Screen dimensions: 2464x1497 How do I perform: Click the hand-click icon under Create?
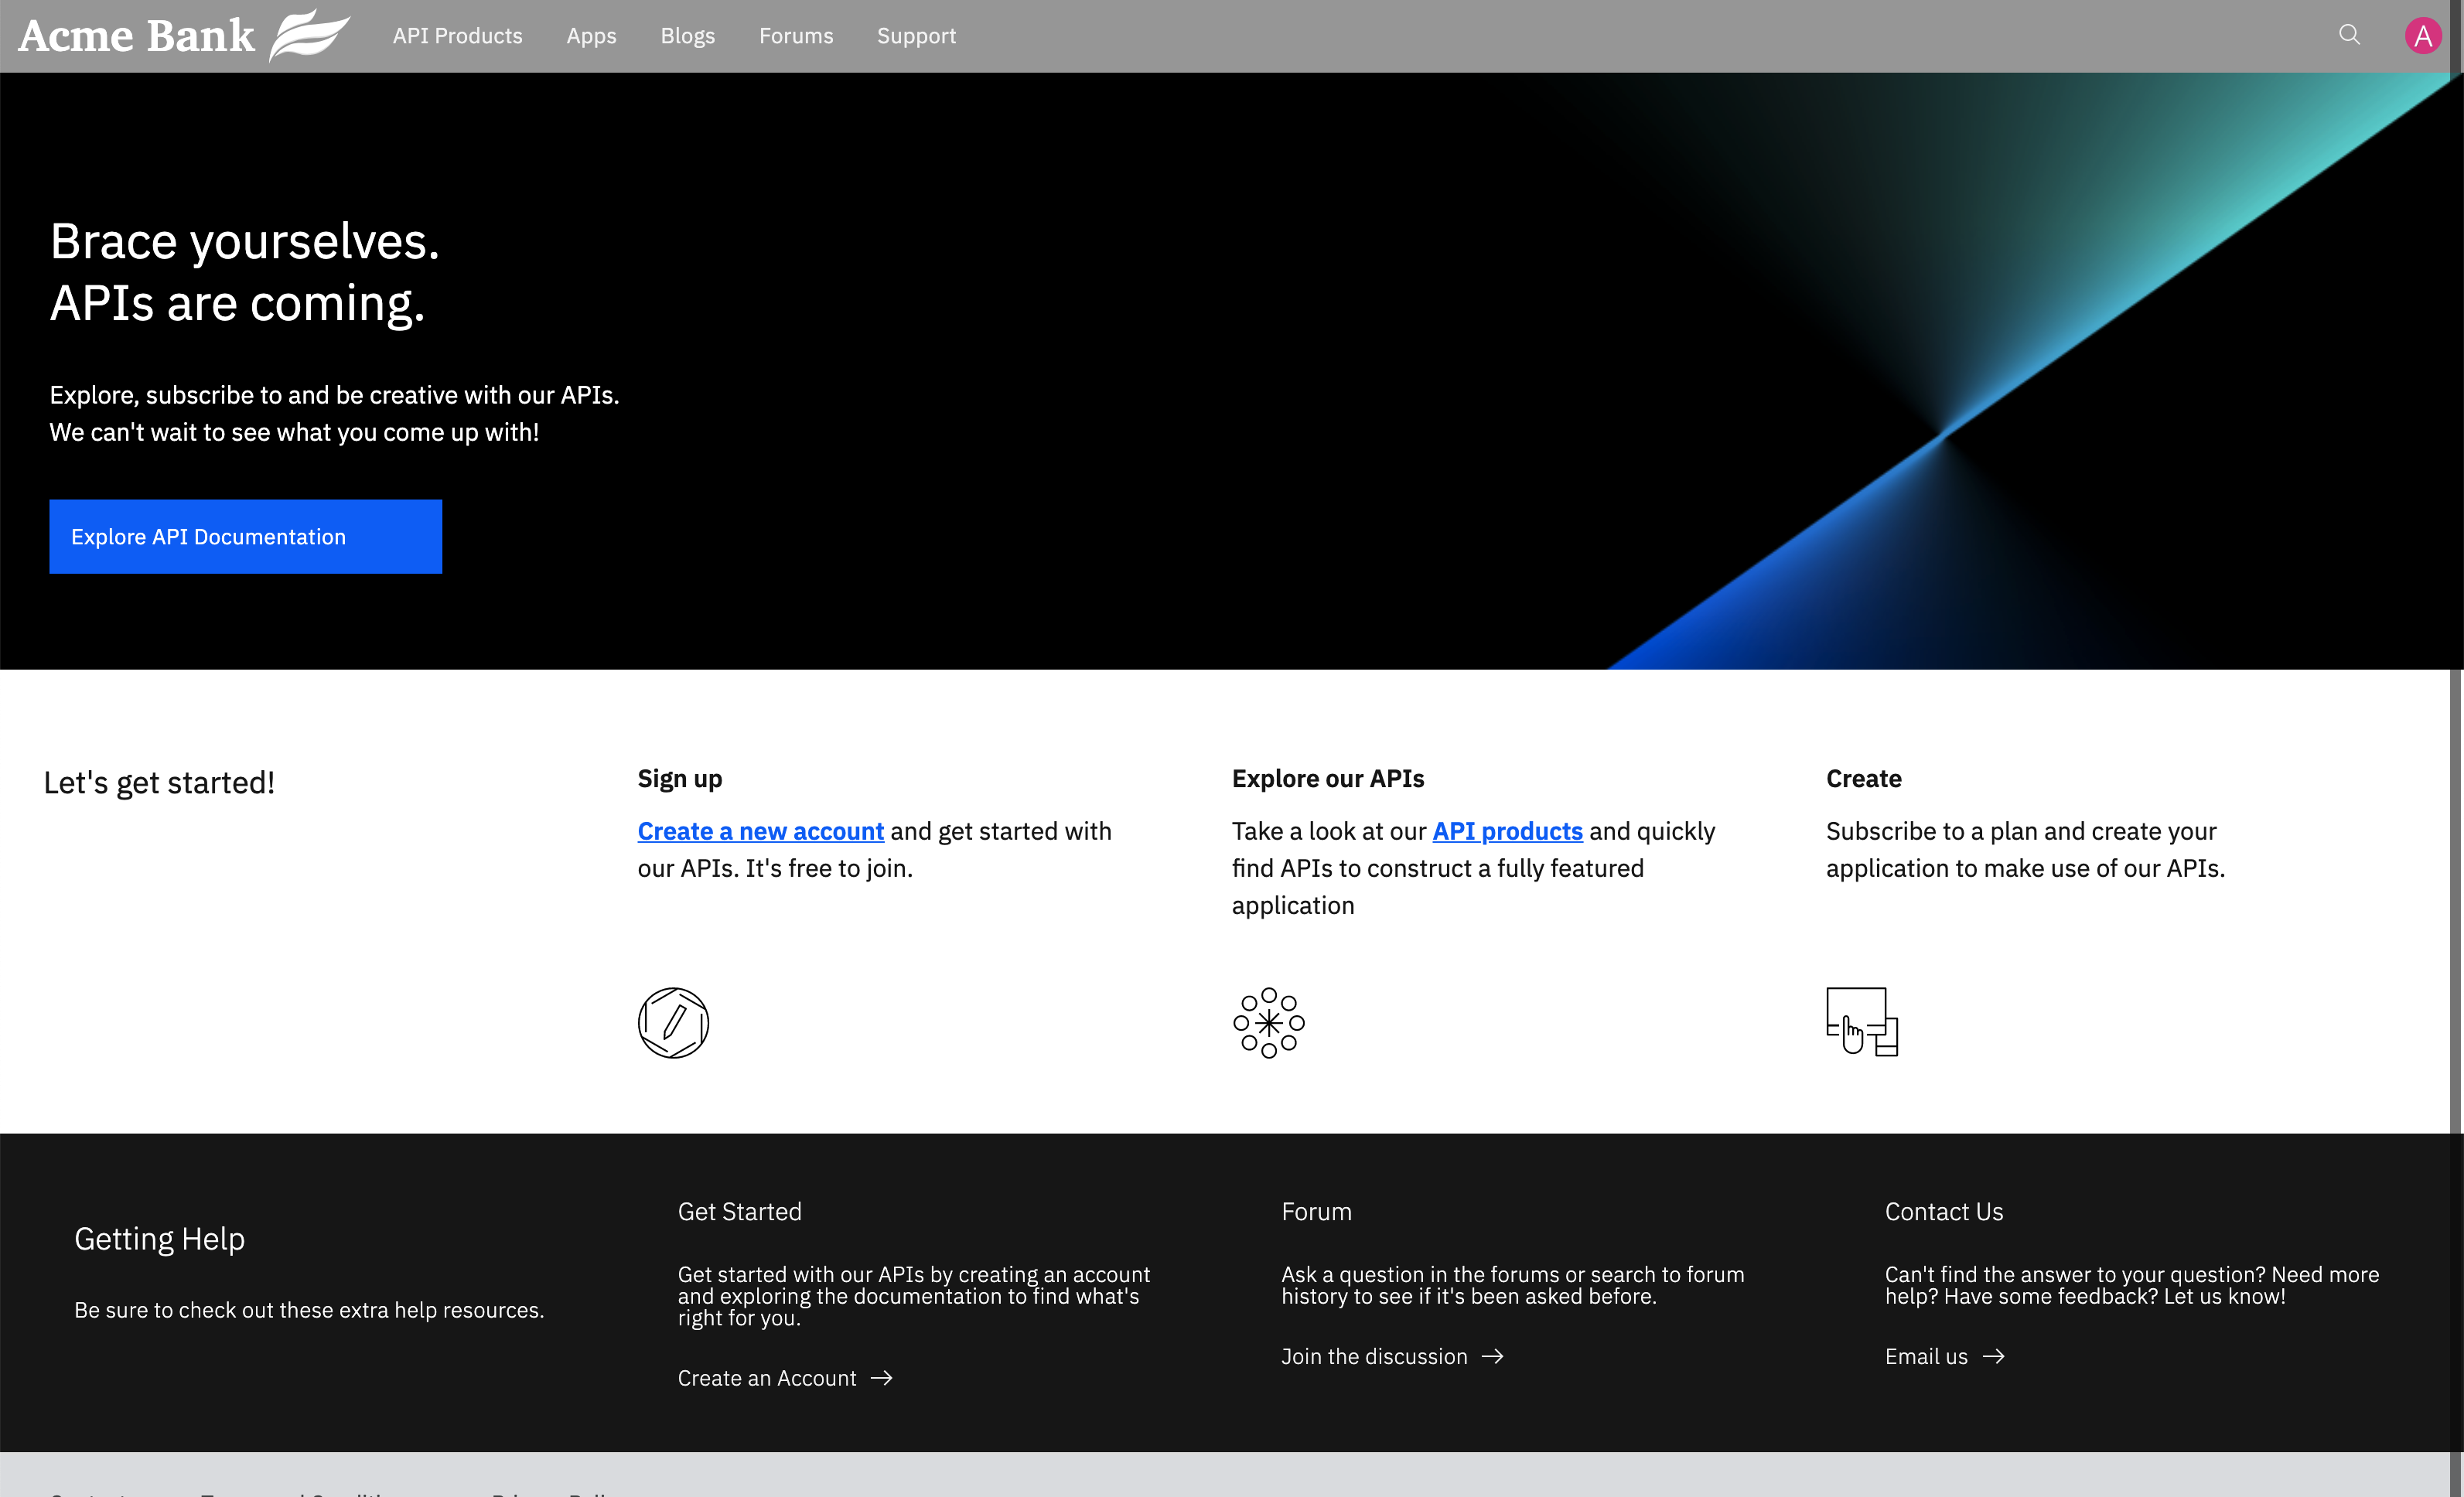click(x=1862, y=1022)
